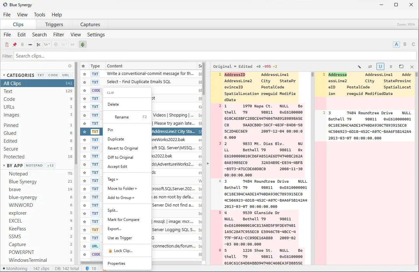Click the green tree toolbar icon

(83, 45)
